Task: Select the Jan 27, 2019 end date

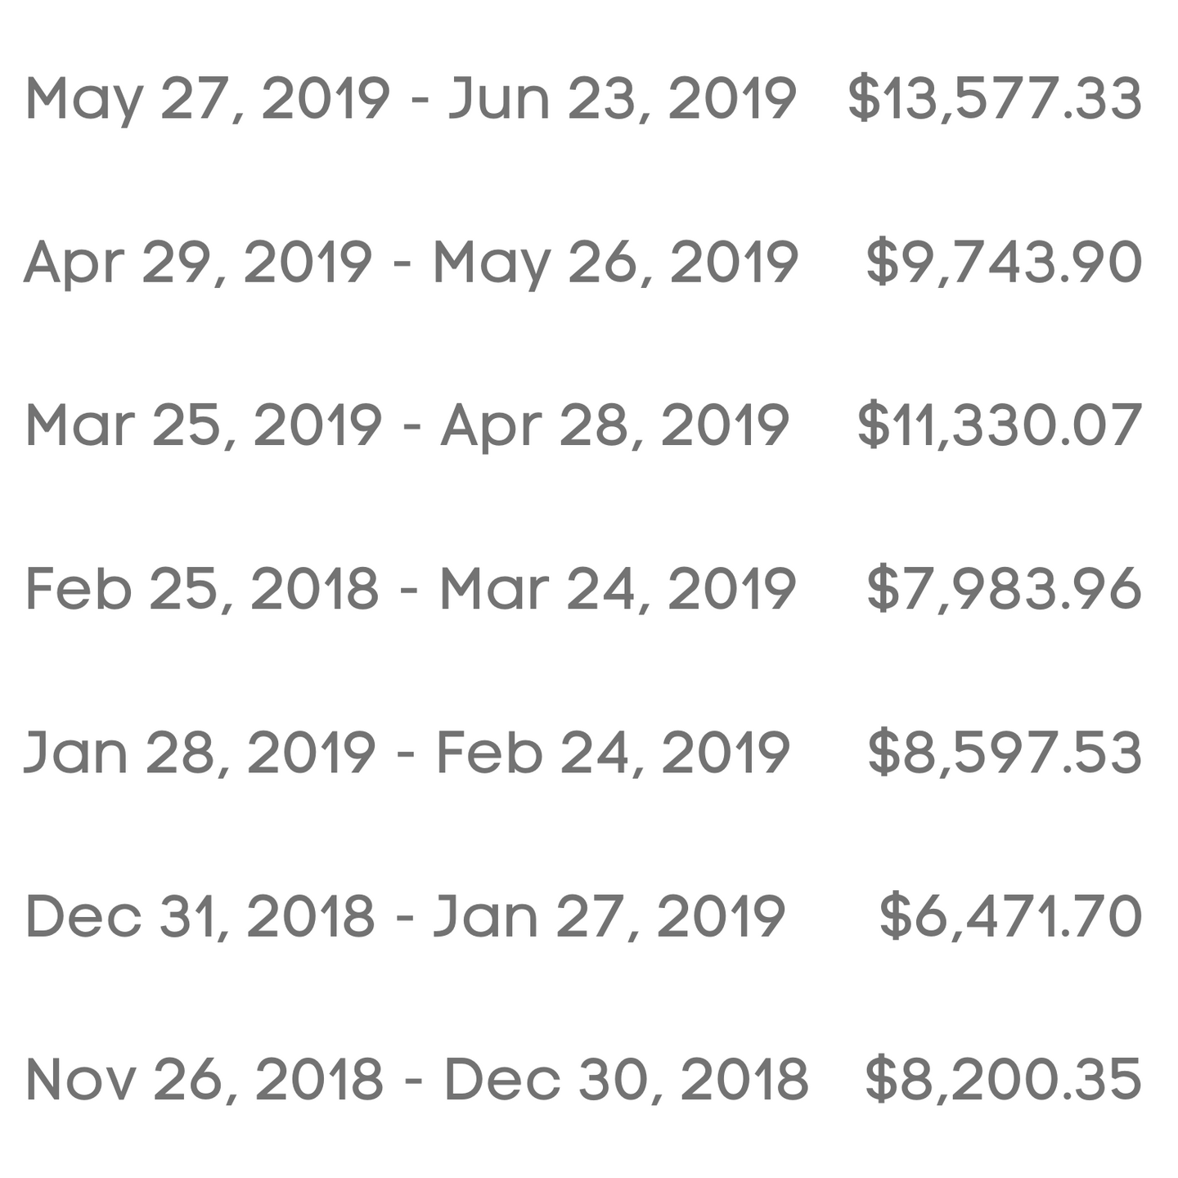Action: (x=609, y=916)
